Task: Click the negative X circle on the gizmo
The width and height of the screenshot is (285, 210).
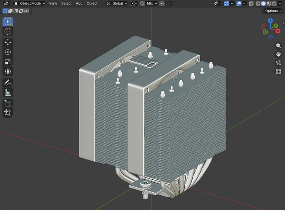Action: tap(263, 27)
